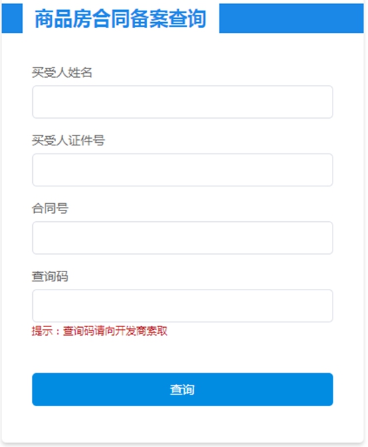Screen dimensions: 368x447
Task: Activate the buyer ID number text box
Action: 183,170
